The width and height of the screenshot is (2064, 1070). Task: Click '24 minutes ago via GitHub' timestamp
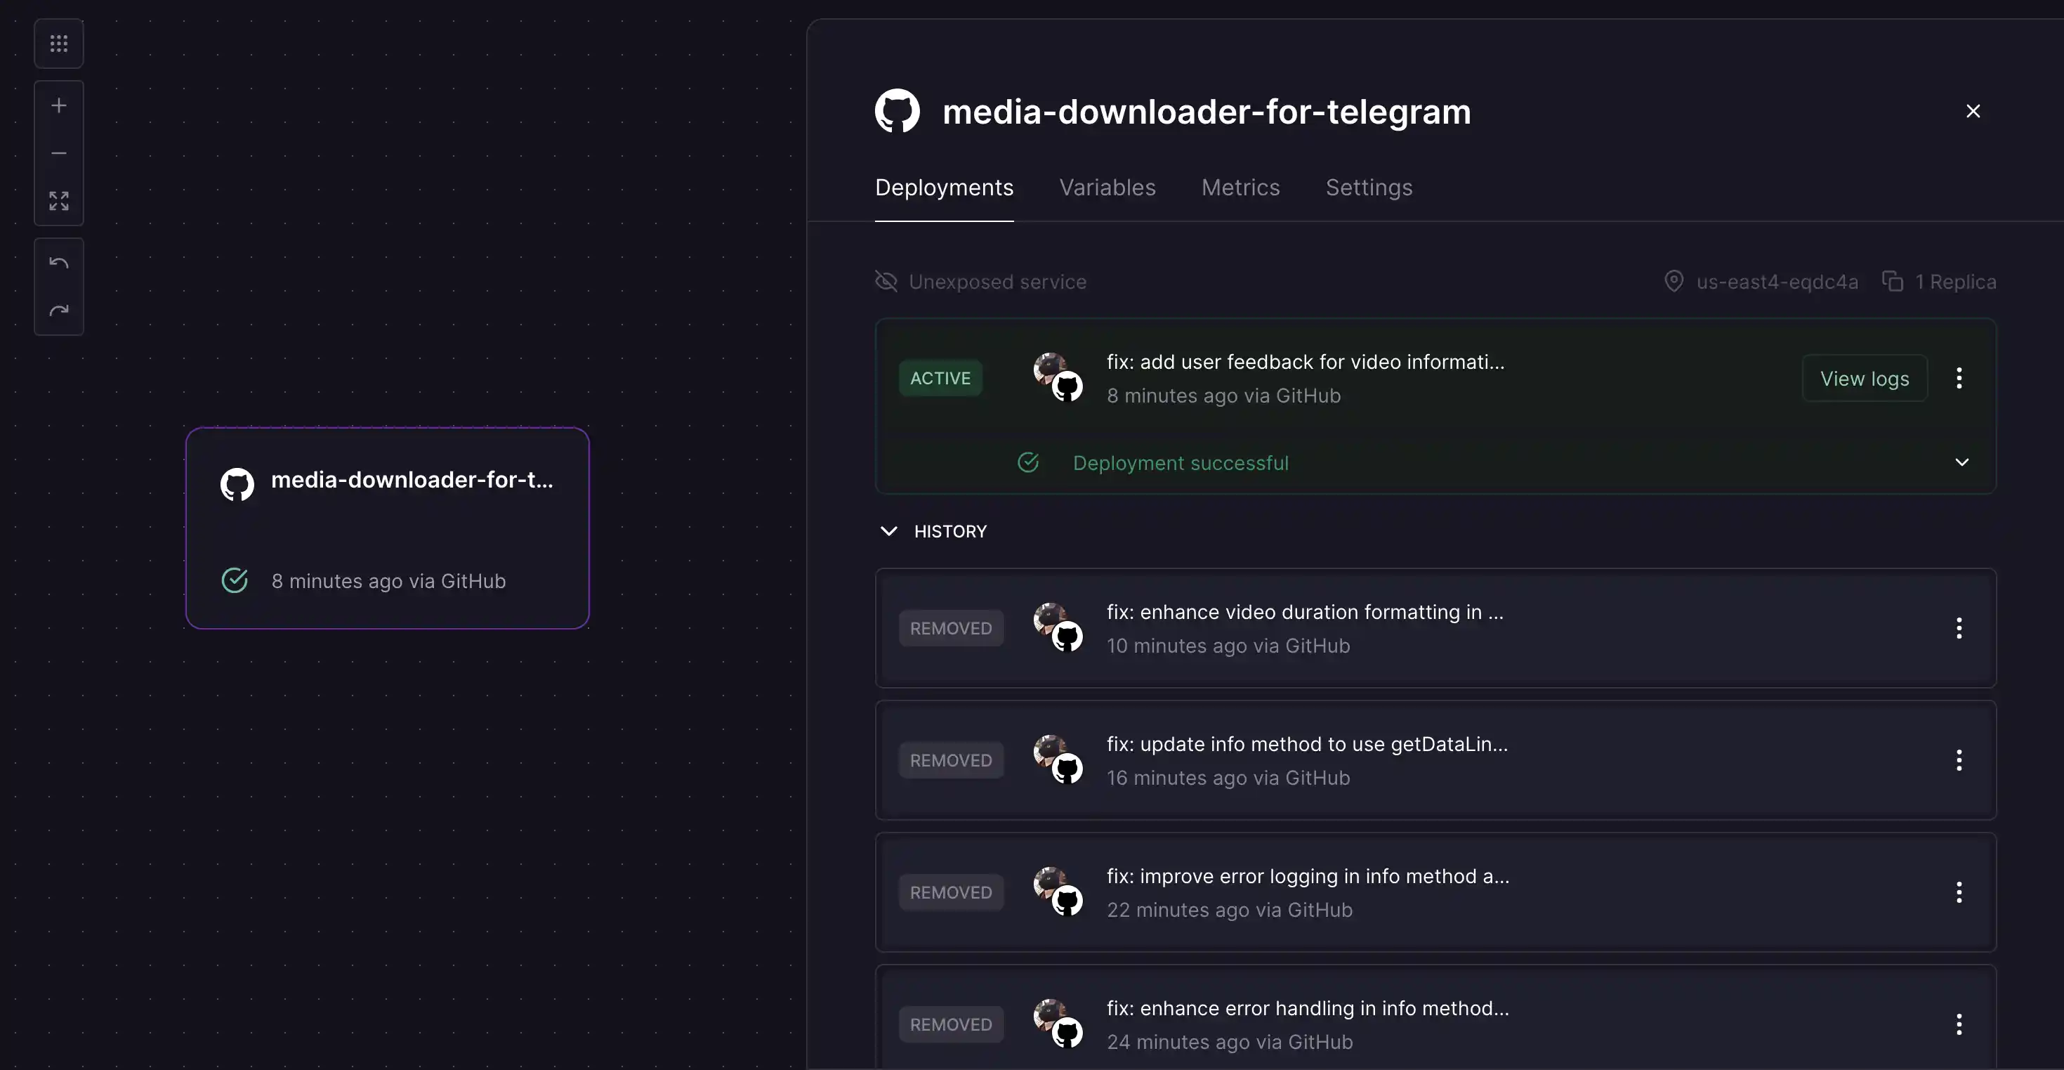[x=1230, y=1042]
